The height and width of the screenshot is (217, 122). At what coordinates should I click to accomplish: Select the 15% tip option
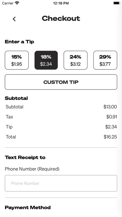coord(17,60)
